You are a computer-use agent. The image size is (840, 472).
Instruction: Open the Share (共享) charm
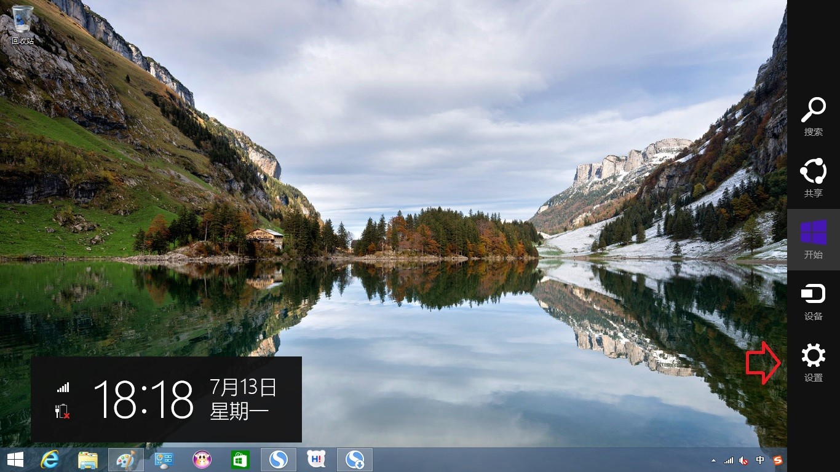(814, 178)
